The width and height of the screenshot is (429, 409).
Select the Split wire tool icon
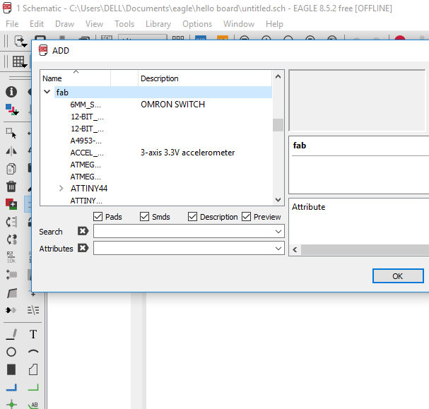[x=33, y=310]
